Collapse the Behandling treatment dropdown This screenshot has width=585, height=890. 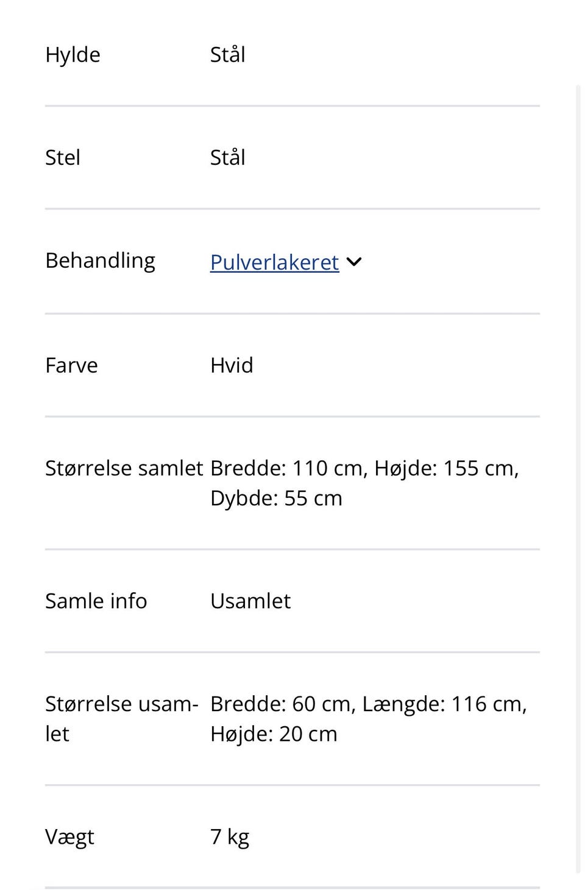(x=354, y=262)
